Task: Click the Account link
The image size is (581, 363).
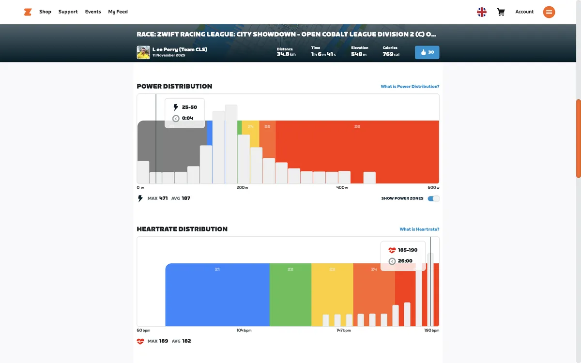Action: [x=524, y=12]
